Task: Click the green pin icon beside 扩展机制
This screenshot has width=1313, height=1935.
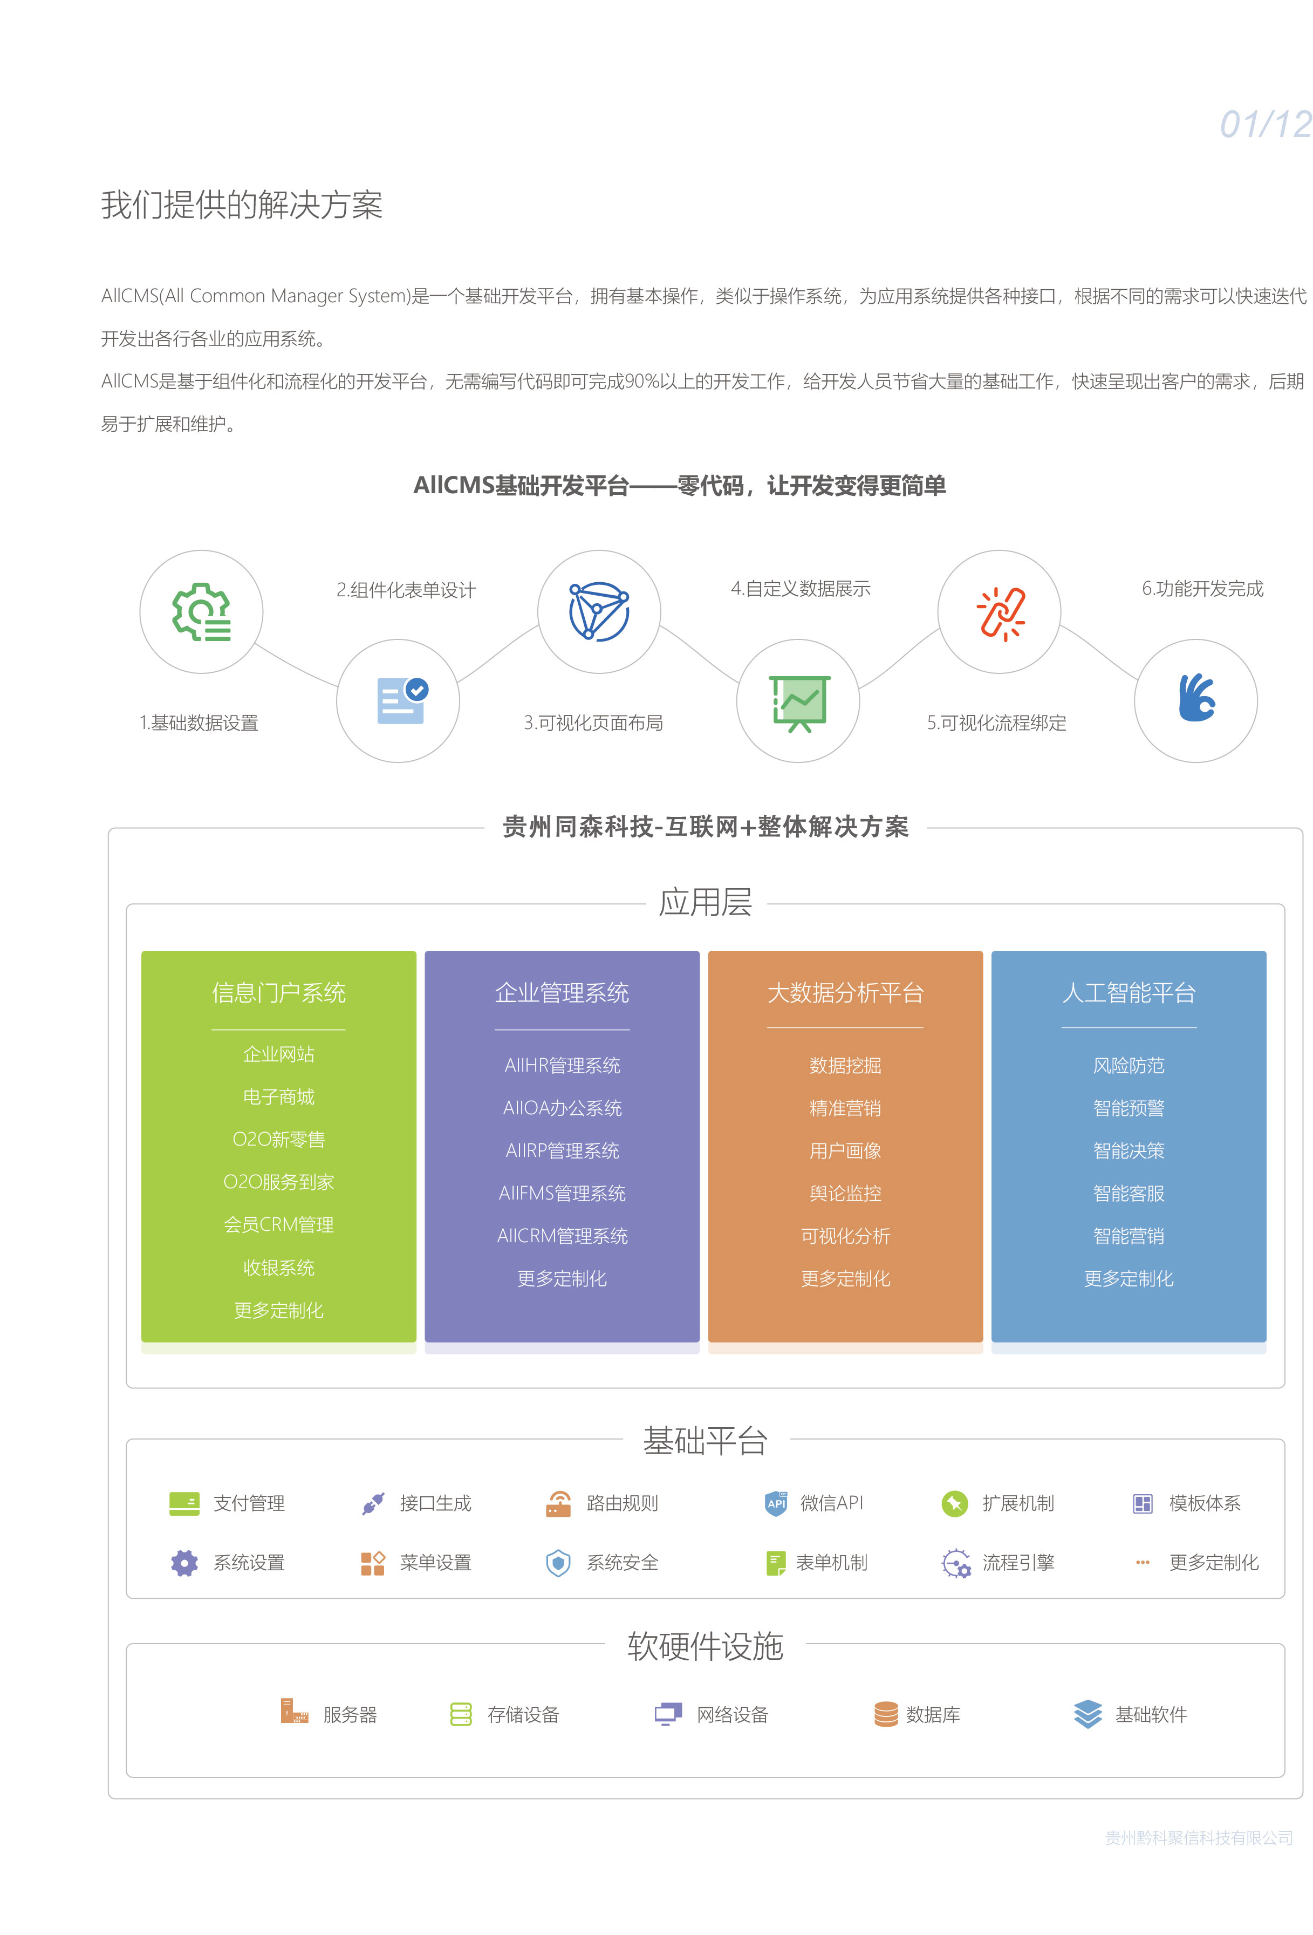Action: pos(954,1504)
